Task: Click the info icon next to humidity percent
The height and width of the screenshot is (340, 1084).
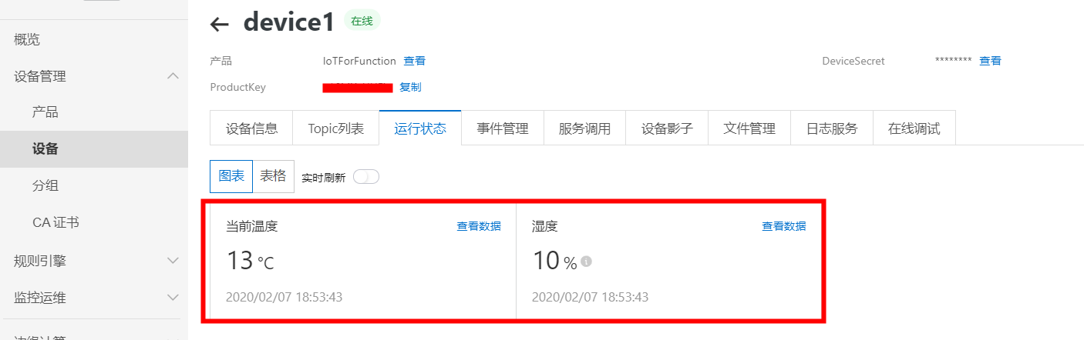Action: [x=586, y=262]
